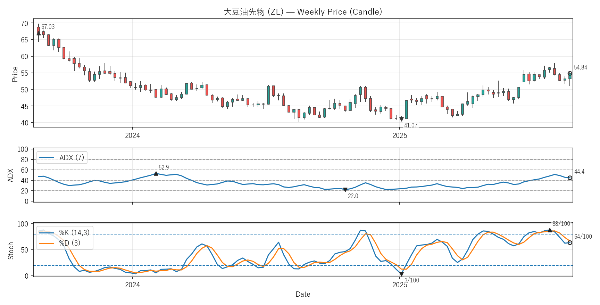
Task: Click the down-triangle marker at ADX trough
Action: tap(345, 190)
